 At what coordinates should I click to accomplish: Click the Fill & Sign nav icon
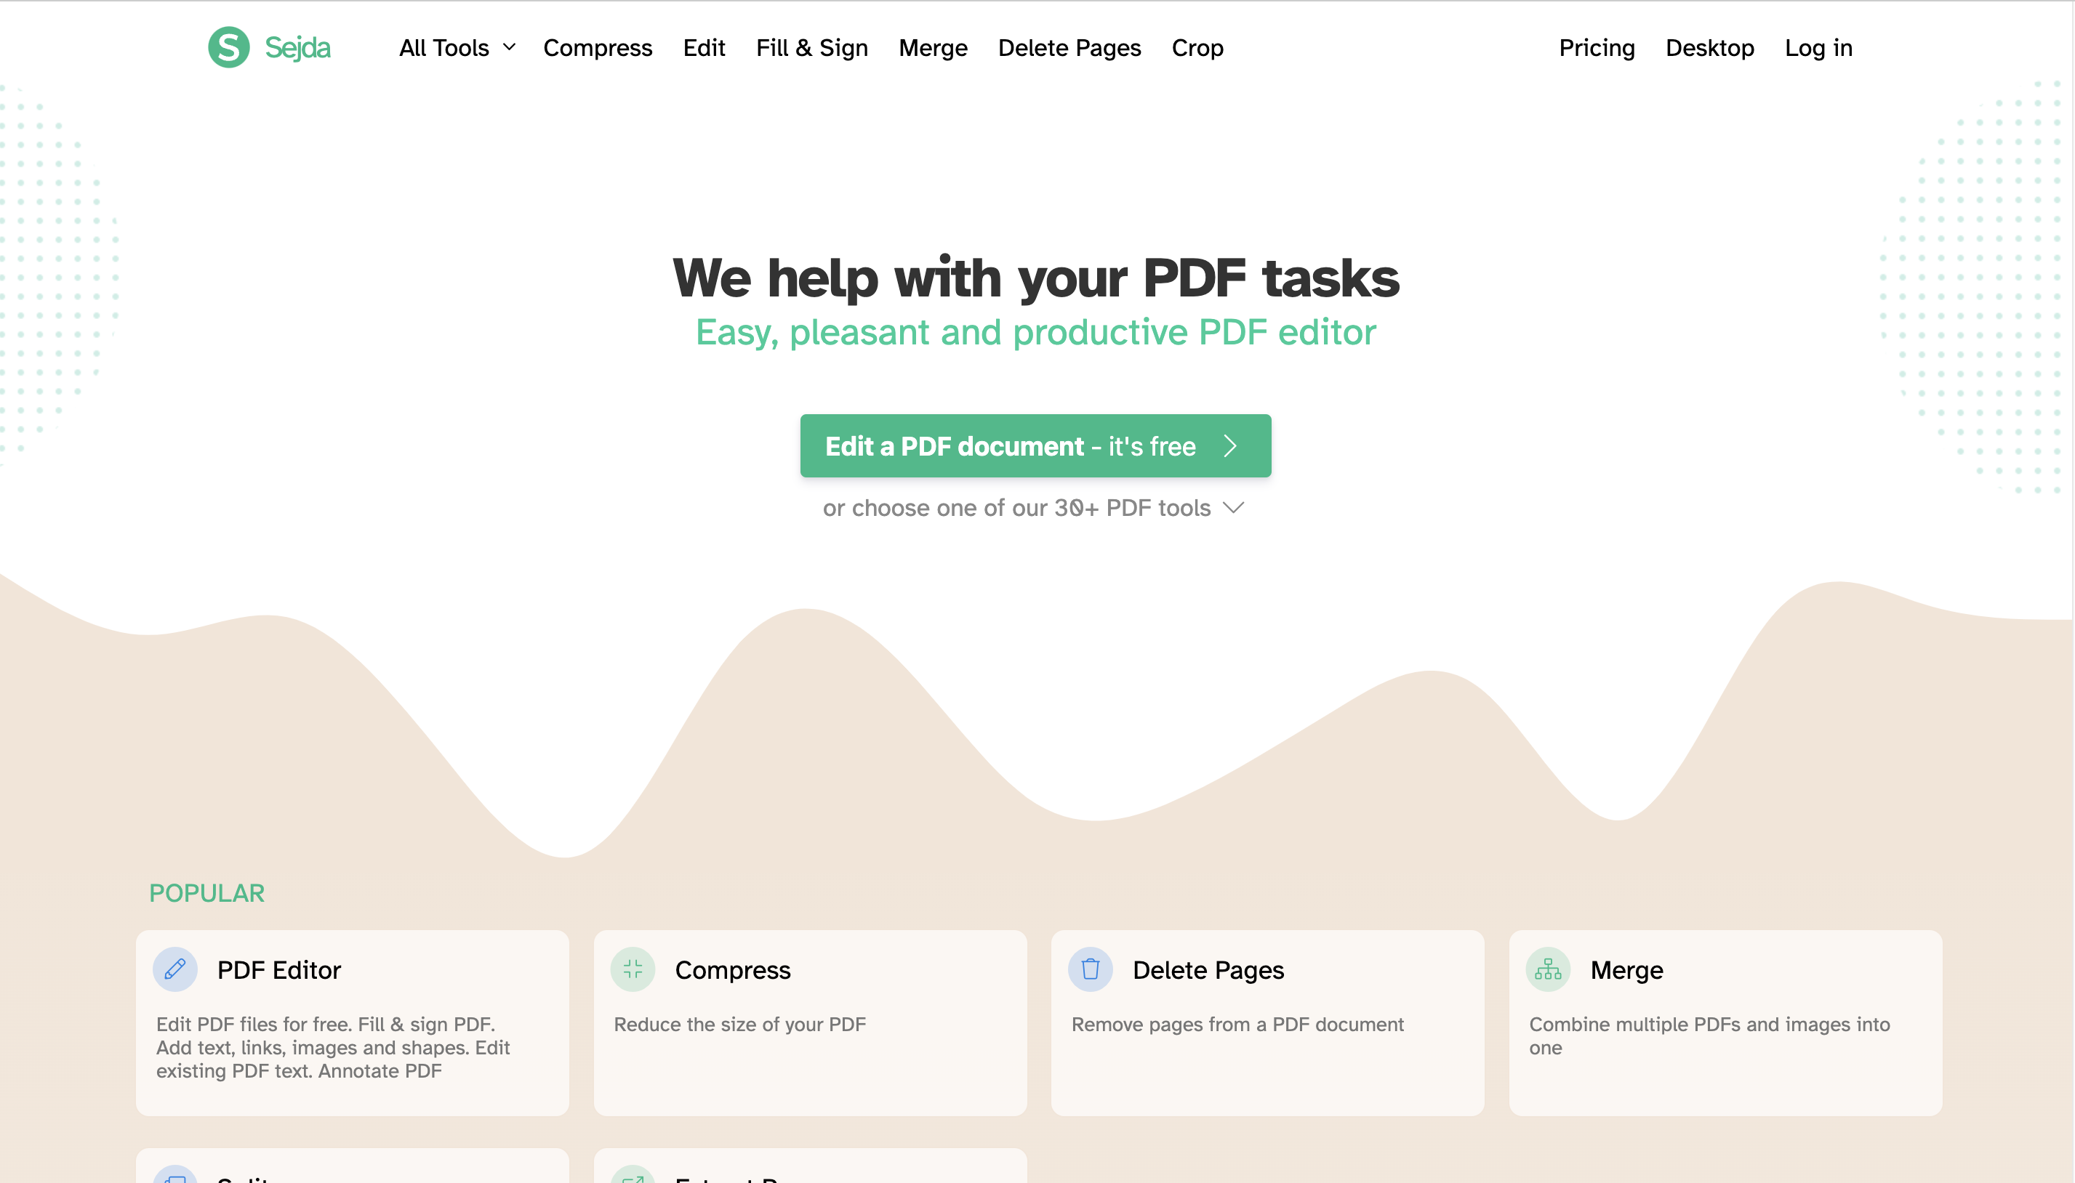tap(811, 47)
